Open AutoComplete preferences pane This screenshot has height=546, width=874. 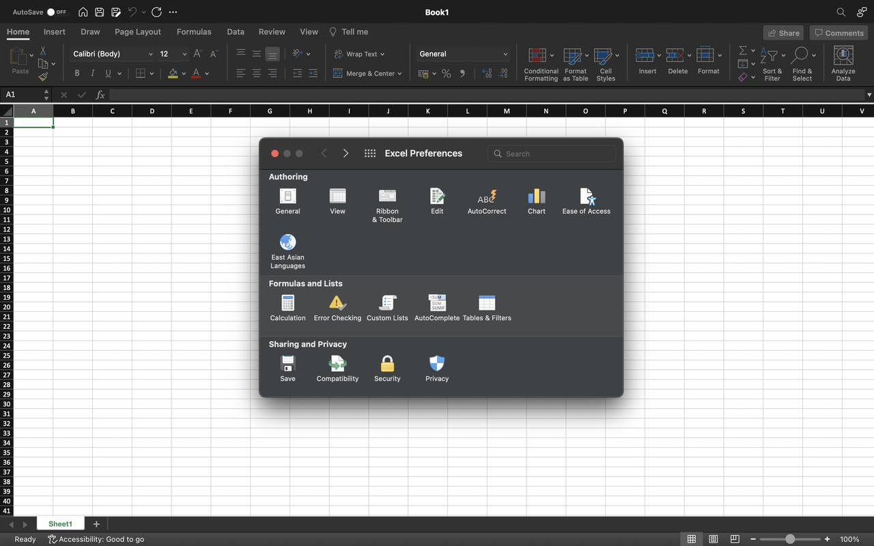(437, 308)
